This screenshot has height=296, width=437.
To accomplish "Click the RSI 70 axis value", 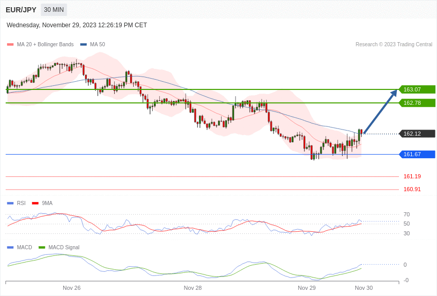I will click(407, 214).
